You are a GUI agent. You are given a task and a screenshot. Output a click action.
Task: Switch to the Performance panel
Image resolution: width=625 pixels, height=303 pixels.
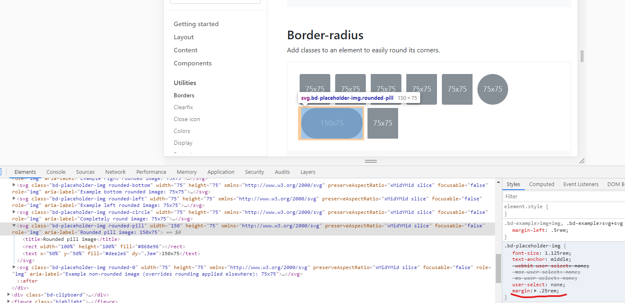tap(151, 172)
